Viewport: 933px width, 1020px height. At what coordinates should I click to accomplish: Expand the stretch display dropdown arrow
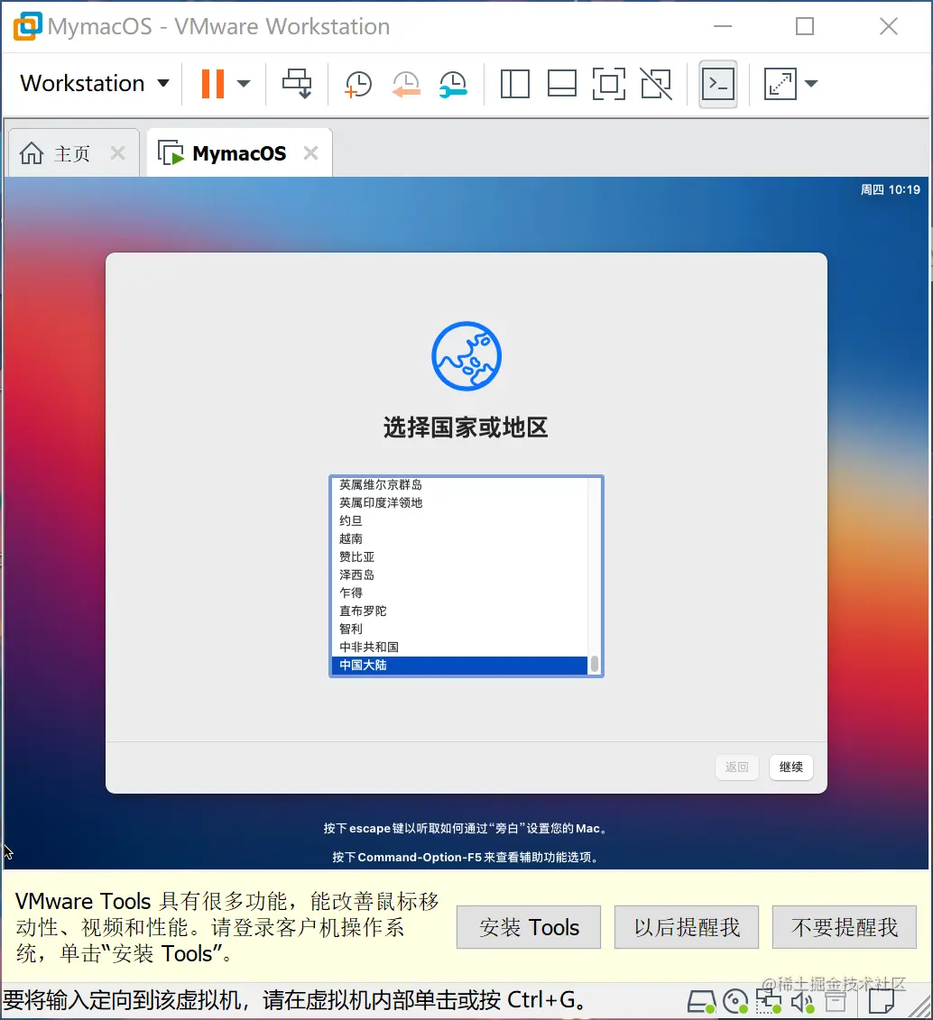(x=810, y=83)
